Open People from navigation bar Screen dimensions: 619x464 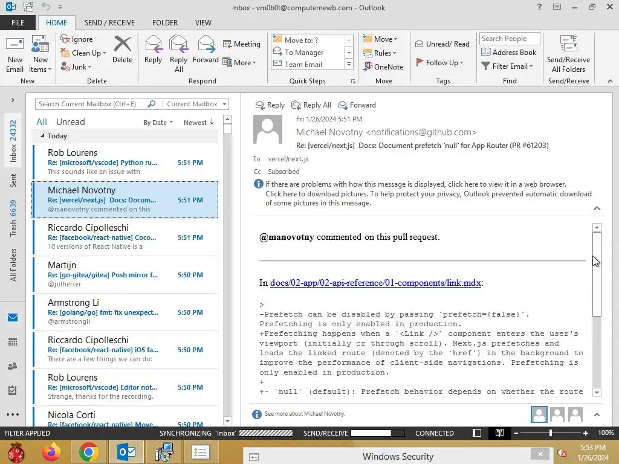point(13,366)
